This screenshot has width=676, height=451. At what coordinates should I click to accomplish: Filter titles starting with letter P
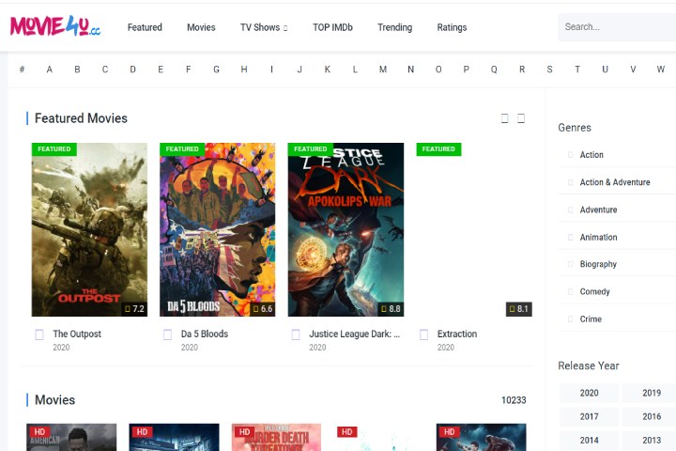coord(466,69)
